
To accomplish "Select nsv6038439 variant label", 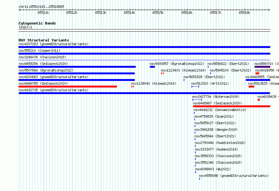I will [x=268, y=97].
